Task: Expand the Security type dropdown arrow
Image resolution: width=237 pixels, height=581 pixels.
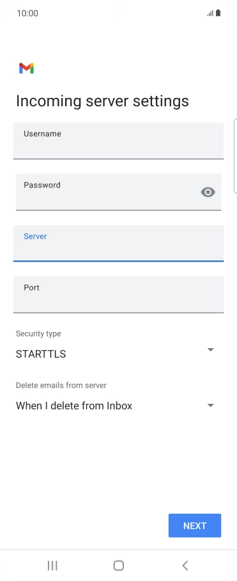Action: [x=211, y=349]
